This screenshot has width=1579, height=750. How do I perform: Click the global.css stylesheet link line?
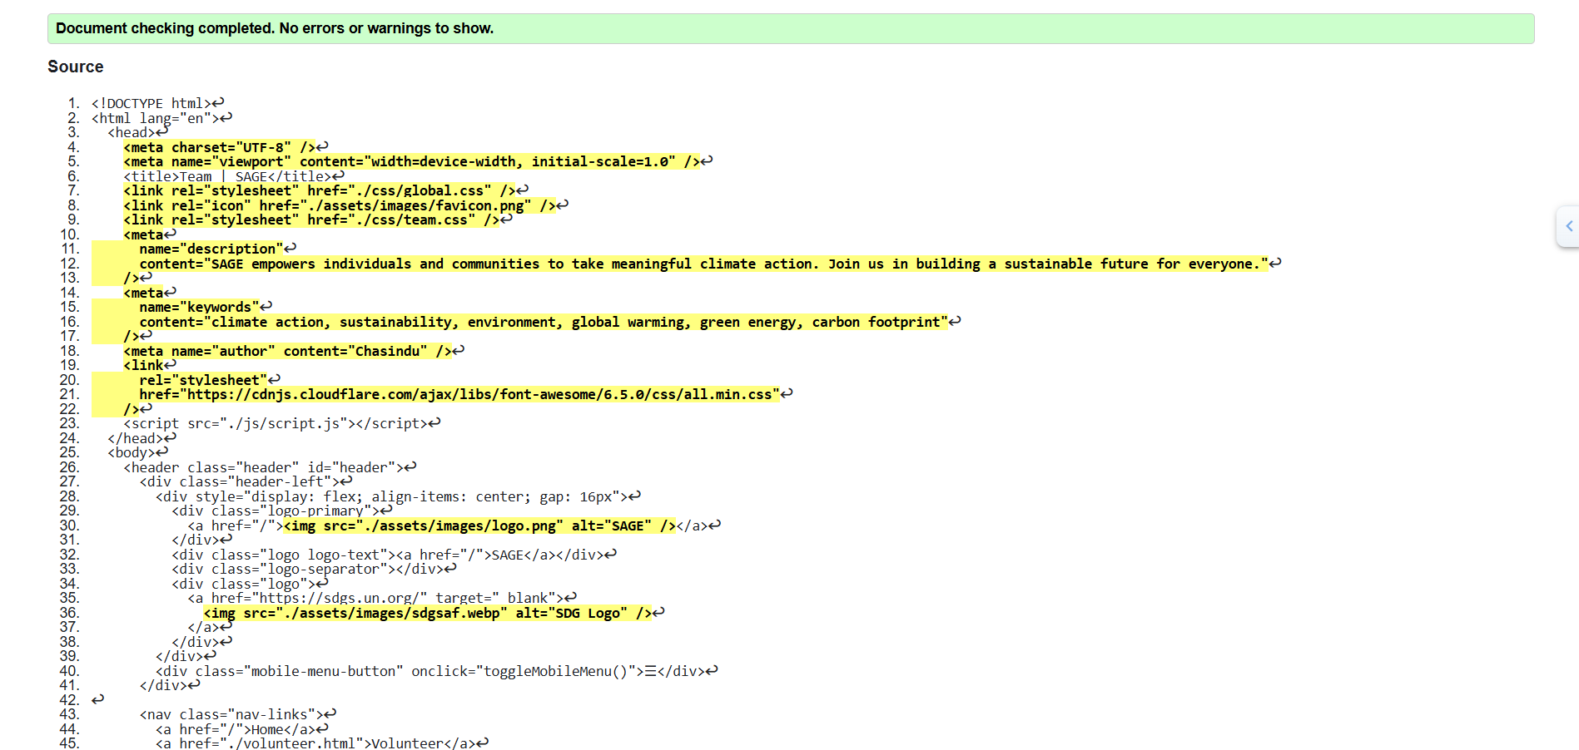tap(325, 190)
